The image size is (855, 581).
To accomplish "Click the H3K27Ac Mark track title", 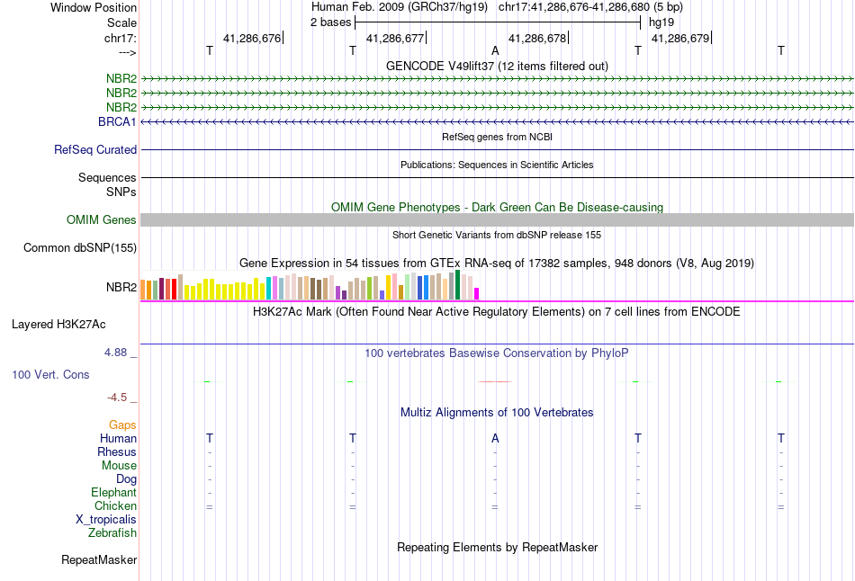I will [498, 312].
